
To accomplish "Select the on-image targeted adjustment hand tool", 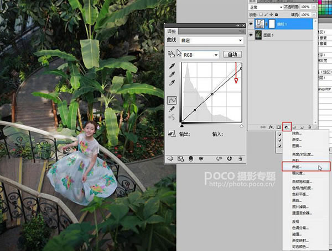I will tap(172, 54).
